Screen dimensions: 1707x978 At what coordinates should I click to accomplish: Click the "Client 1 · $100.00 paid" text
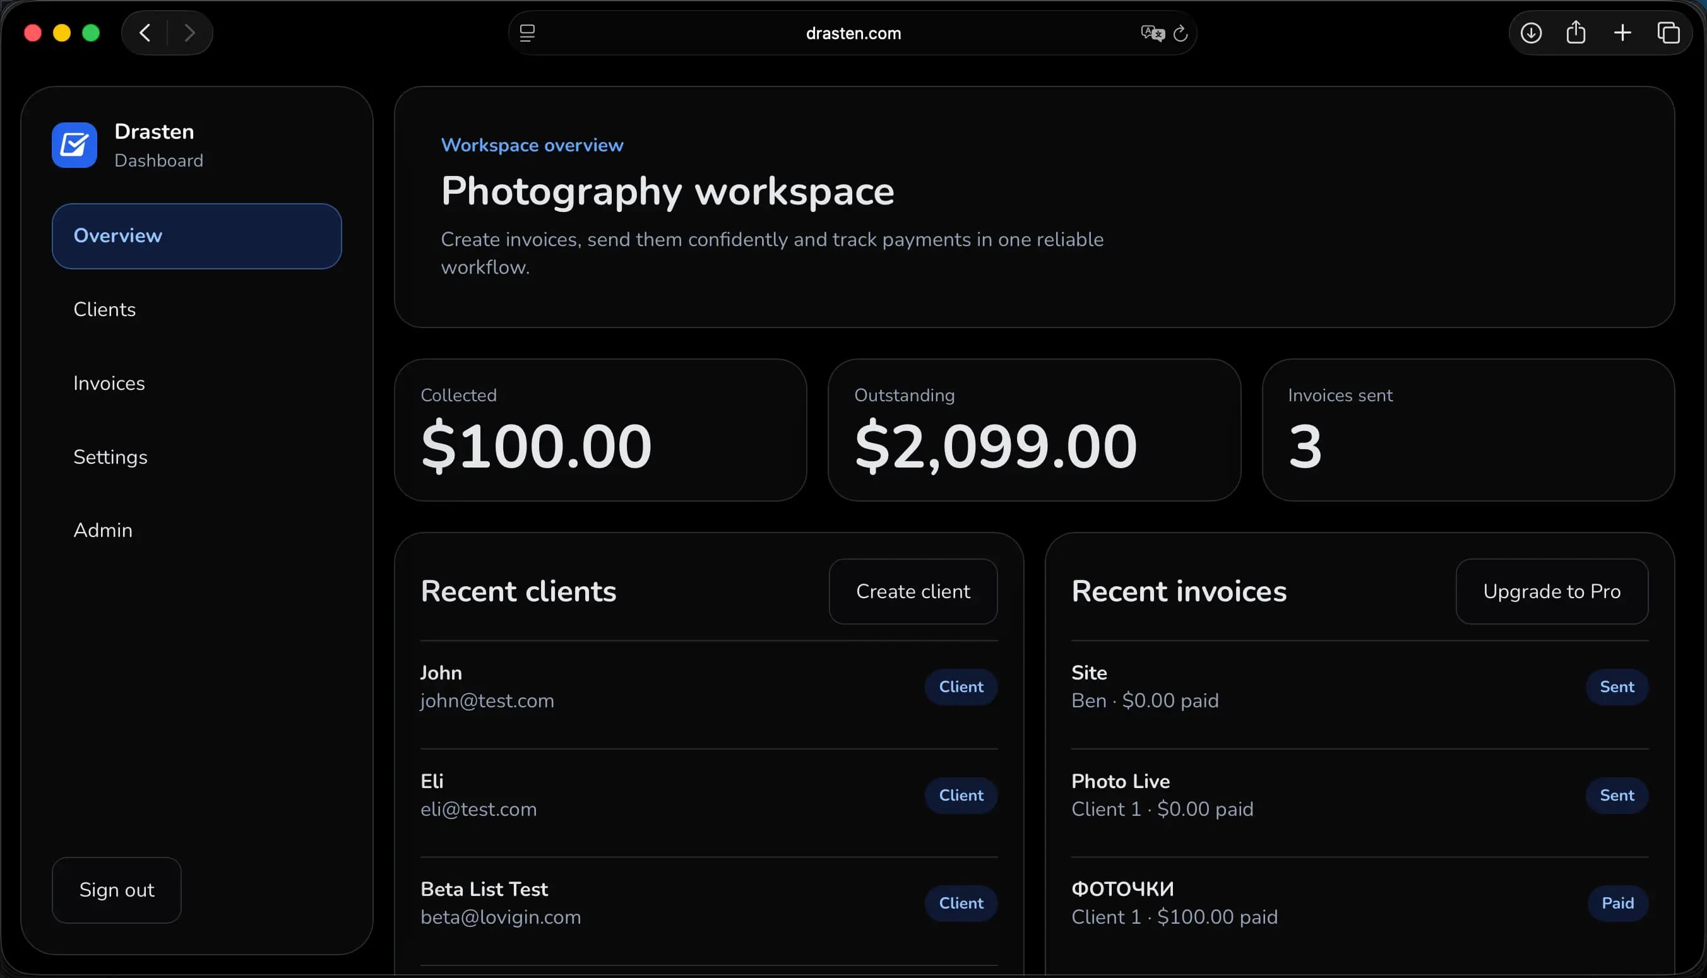point(1175,917)
